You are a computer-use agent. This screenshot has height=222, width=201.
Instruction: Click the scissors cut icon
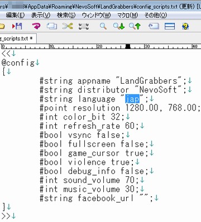pyautogui.click(x=68, y=26)
